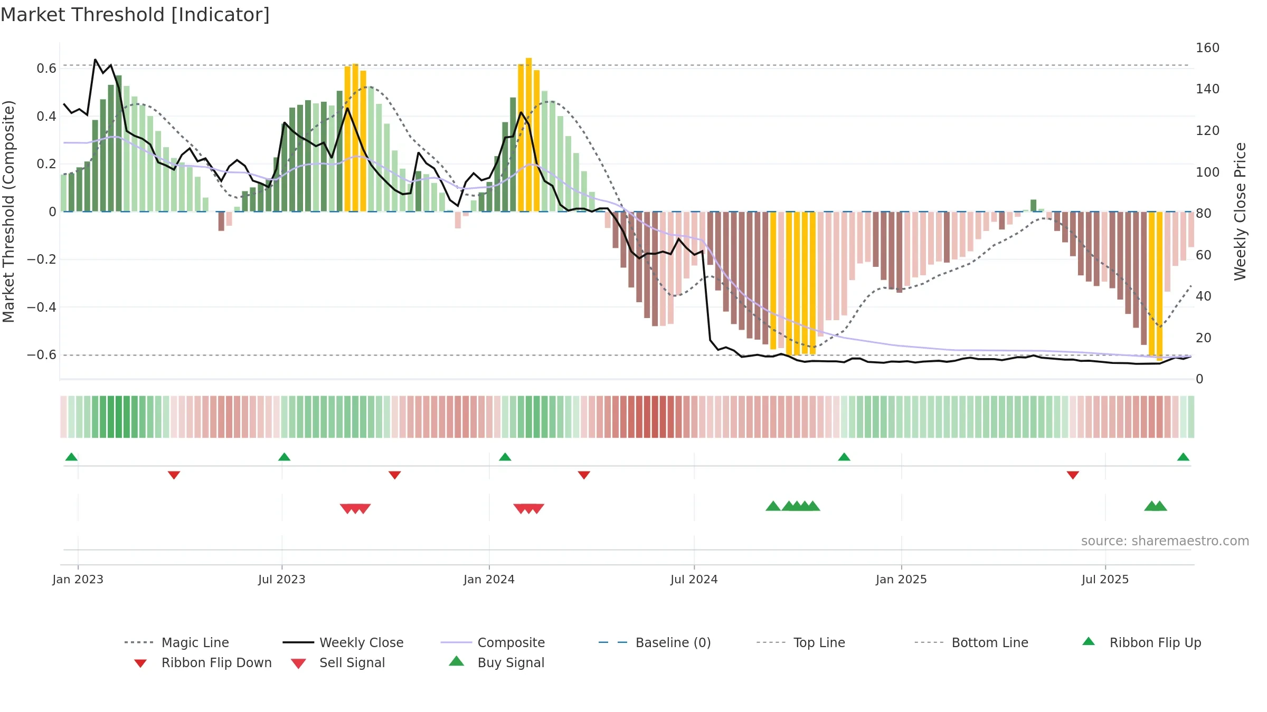Toggle the Buy Signal legend entry
The height and width of the screenshot is (712, 1267).
pyautogui.click(x=496, y=662)
